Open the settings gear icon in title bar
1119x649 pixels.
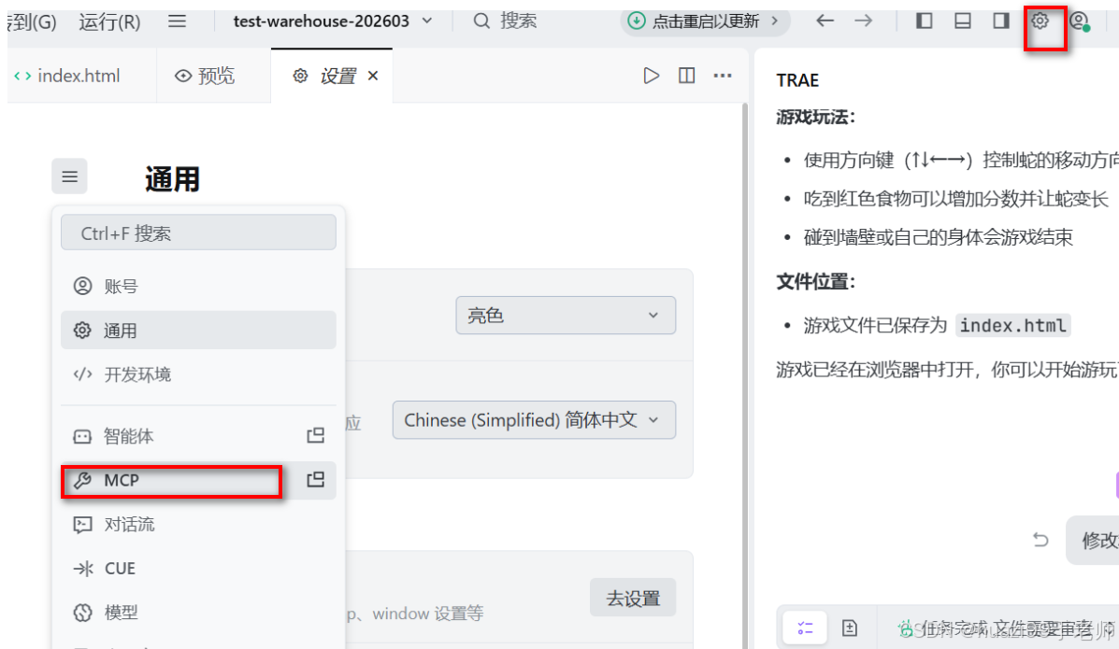click(1040, 21)
